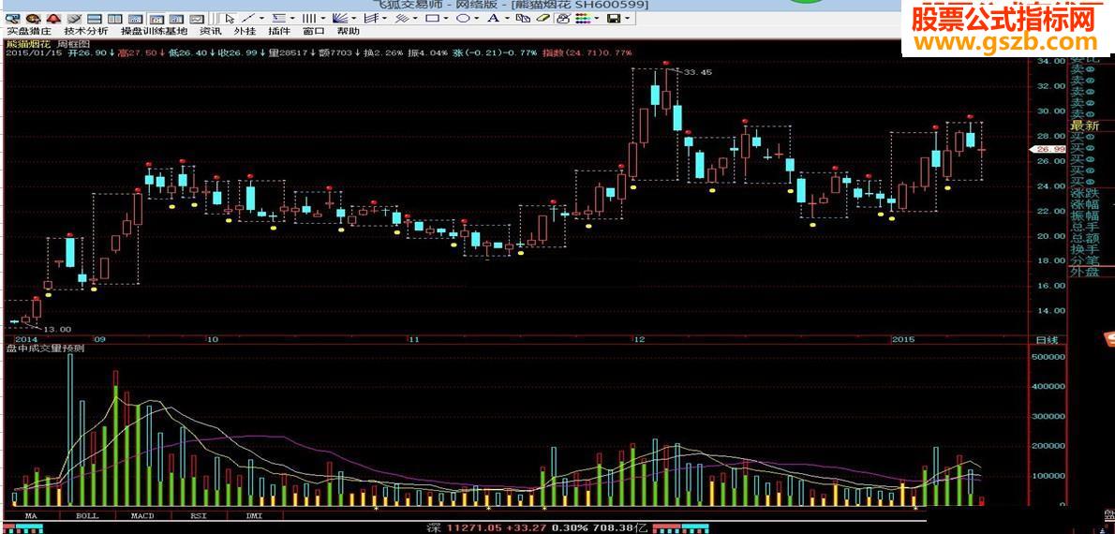Open the 实盘猎庄 menu
Screen dimensions: 1115x534
[x=29, y=31]
